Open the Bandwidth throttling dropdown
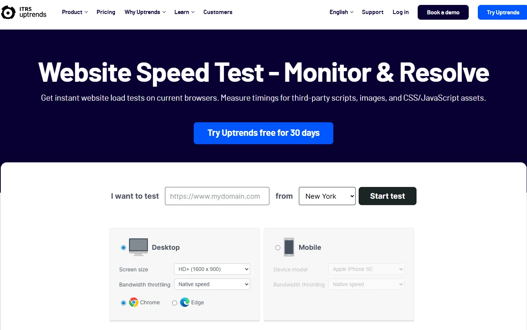Screen dimensions: 527x330 tap(211, 284)
